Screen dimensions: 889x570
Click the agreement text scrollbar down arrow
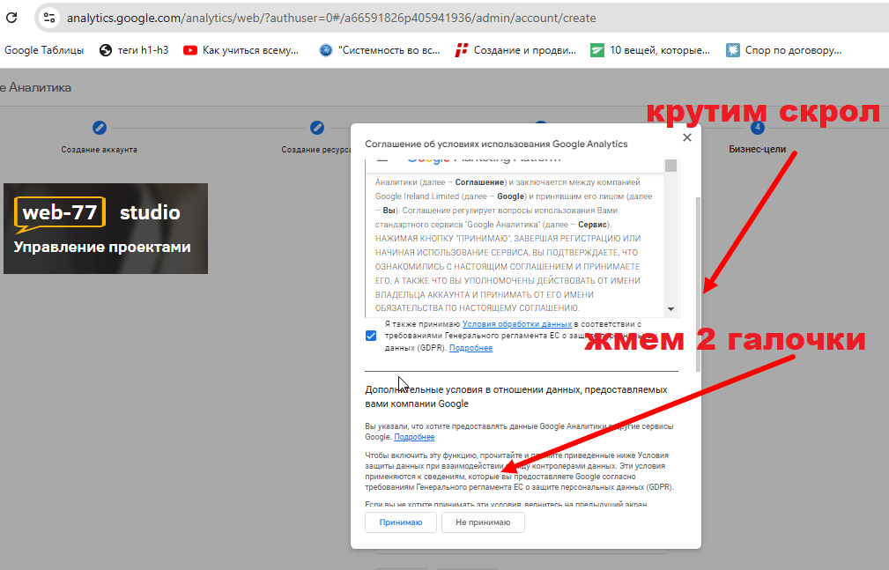pyautogui.click(x=670, y=309)
